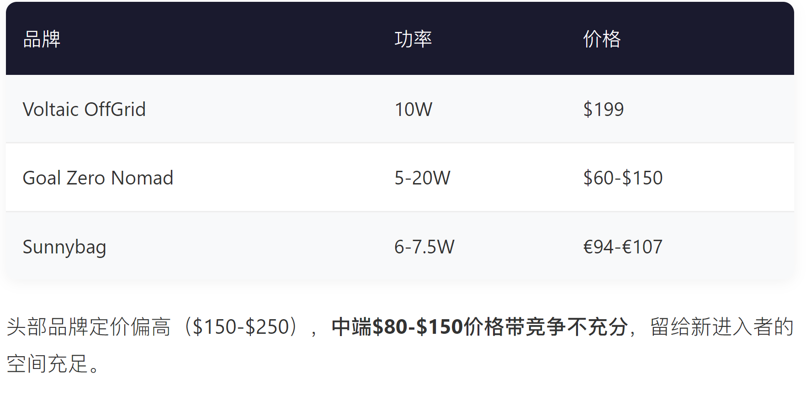This screenshot has height=400, width=806.
Task: Click the 留给新进入者的 phrase
Action: [x=722, y=327]
